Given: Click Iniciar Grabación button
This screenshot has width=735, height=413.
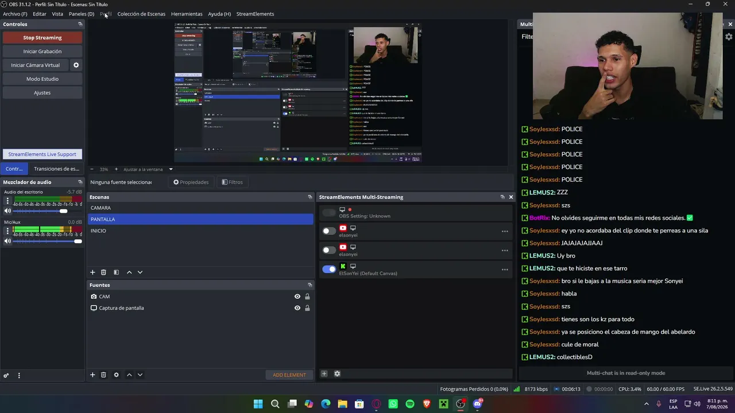Looking at the screenshot, I should pyautogui.click(x=42, y=52).
